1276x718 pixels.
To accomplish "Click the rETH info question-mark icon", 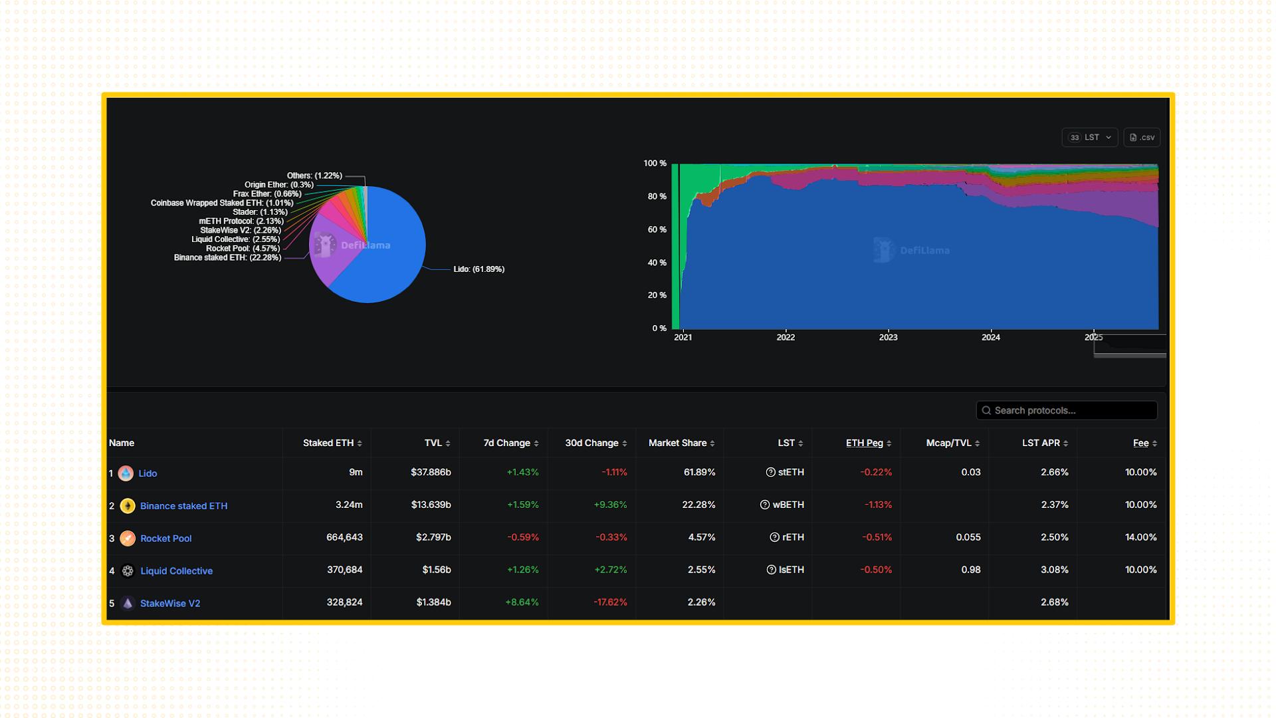I will coord(775,538).
